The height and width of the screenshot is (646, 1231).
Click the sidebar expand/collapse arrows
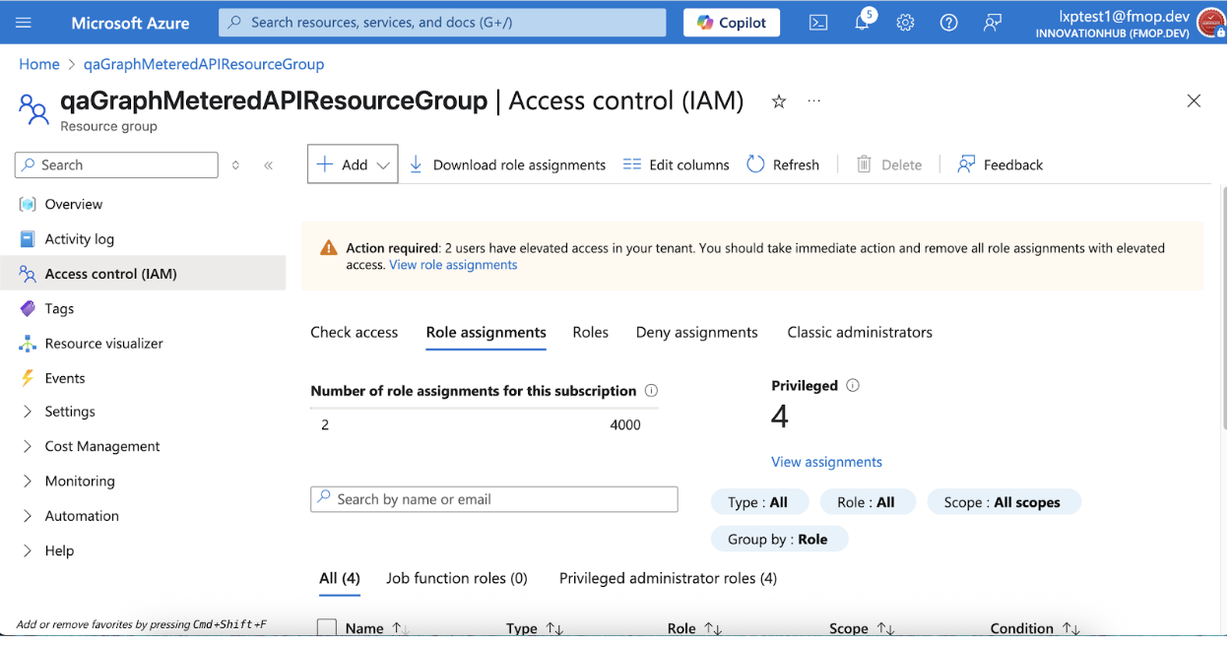pos(235,165)
